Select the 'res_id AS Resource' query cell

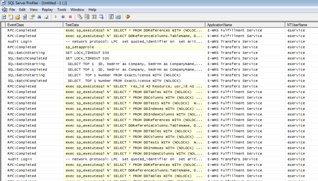coord(134,86)
